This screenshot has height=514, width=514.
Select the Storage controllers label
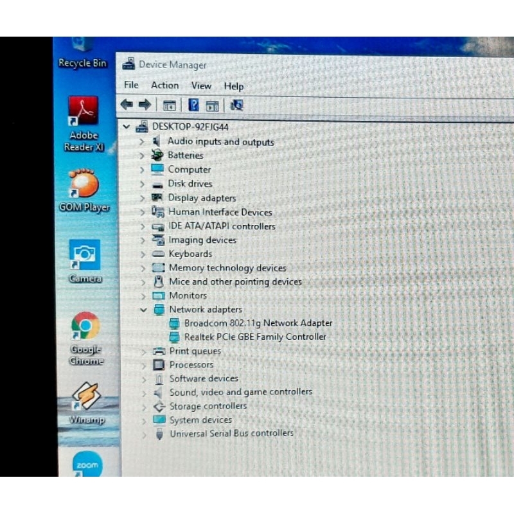coord(208,406)
